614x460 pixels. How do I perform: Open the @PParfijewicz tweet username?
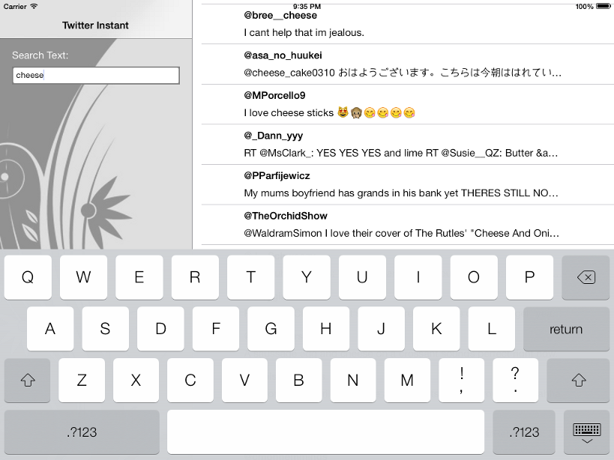(x=277, y=175)
